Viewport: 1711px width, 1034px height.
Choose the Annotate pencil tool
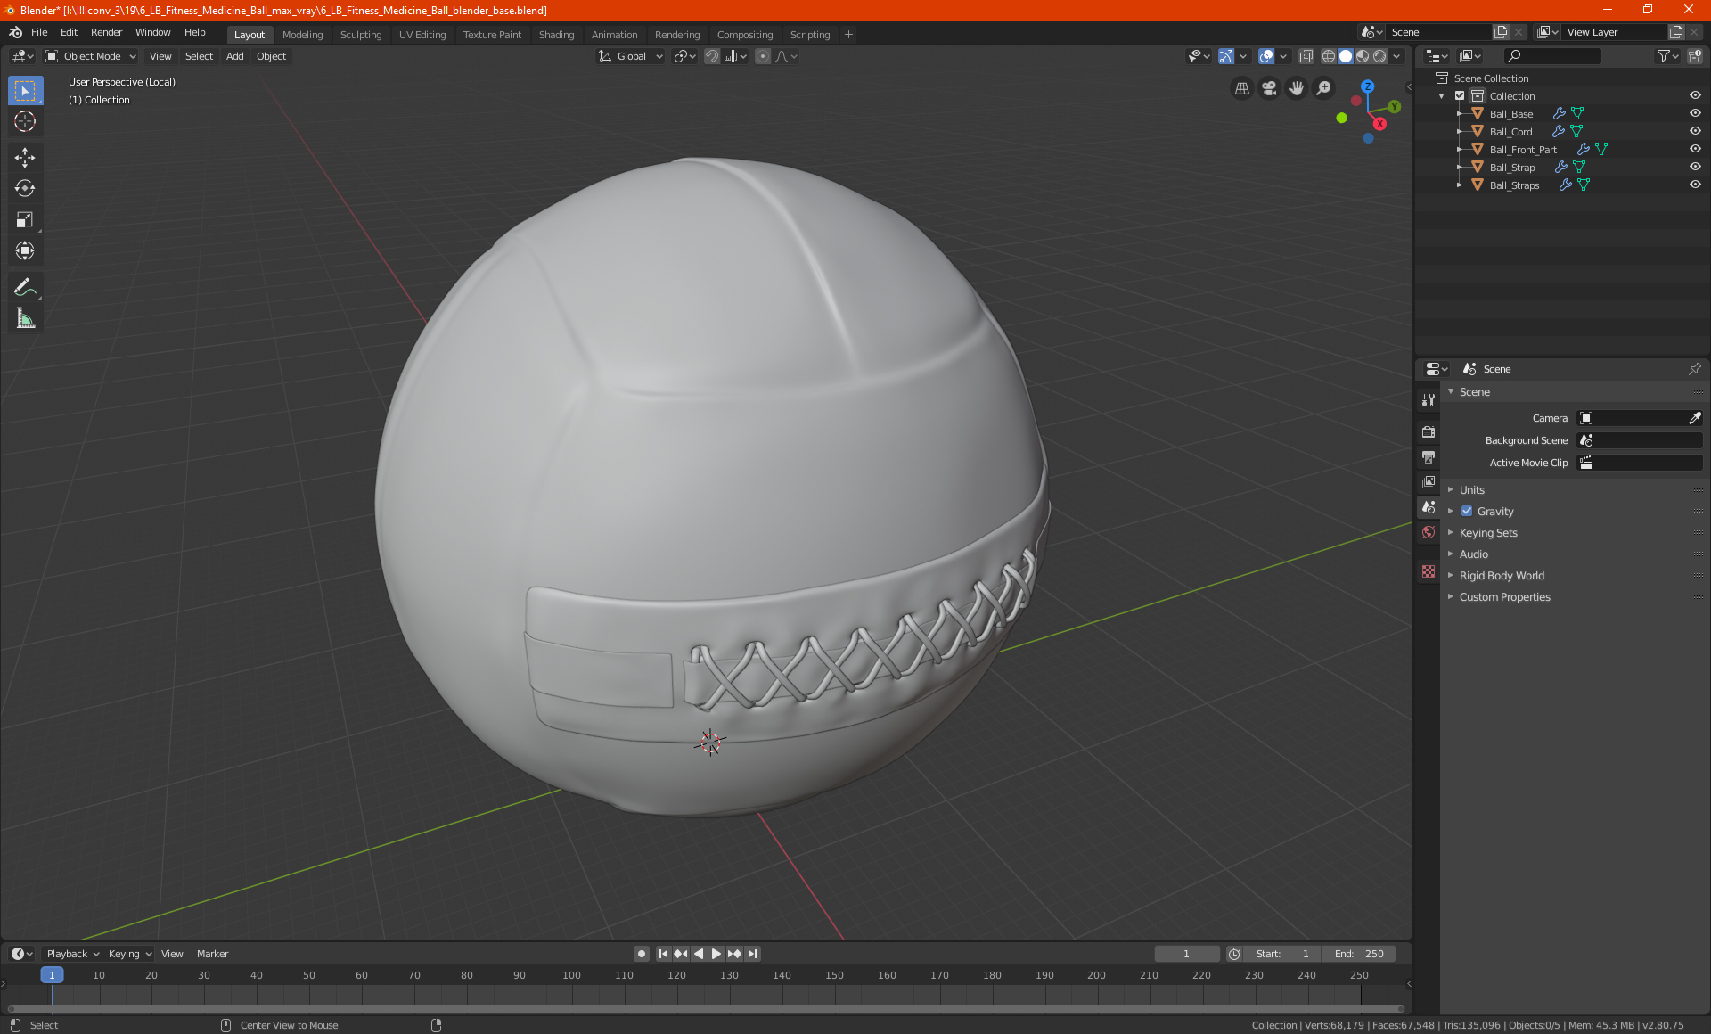point(24,287)
